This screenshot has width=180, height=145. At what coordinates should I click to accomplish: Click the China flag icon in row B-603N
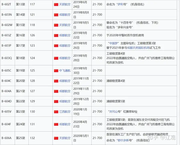56,15
